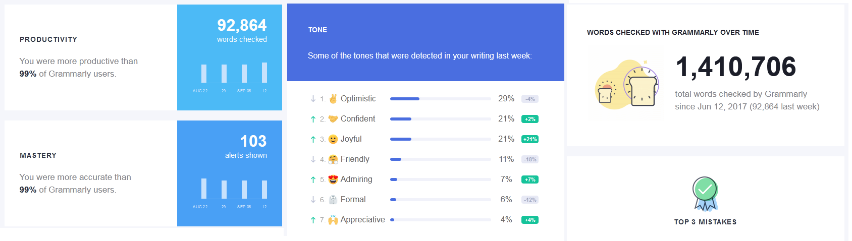
Task: Click the toast illustration beside total words
Action: tap(627, 84)
